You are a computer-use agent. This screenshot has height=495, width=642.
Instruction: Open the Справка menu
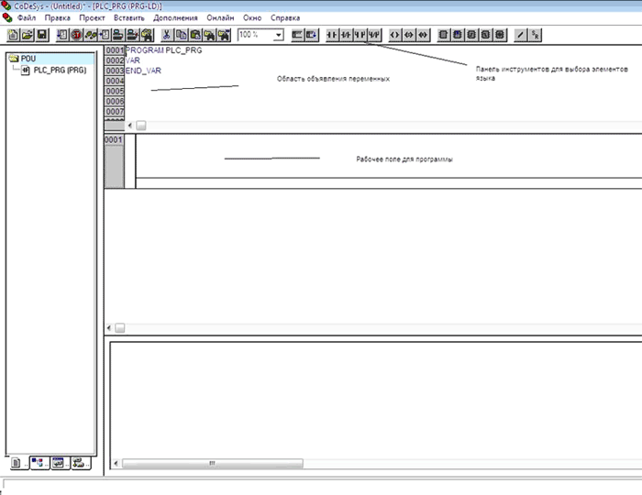285,18
